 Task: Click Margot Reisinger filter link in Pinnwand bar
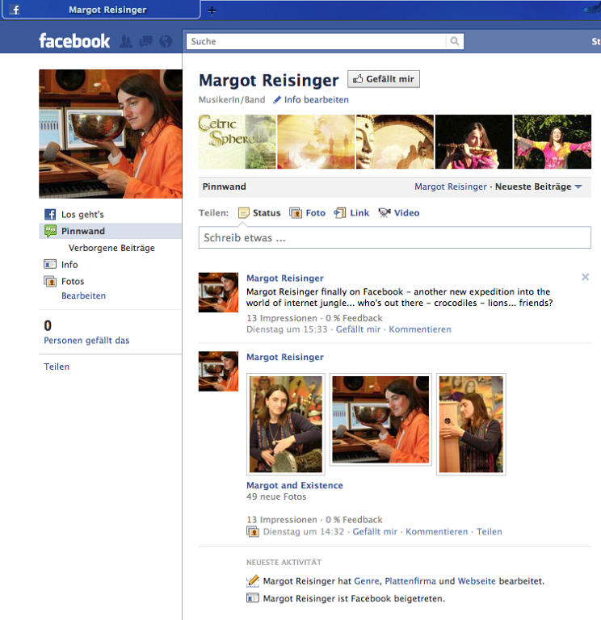[x=450, y=186]
